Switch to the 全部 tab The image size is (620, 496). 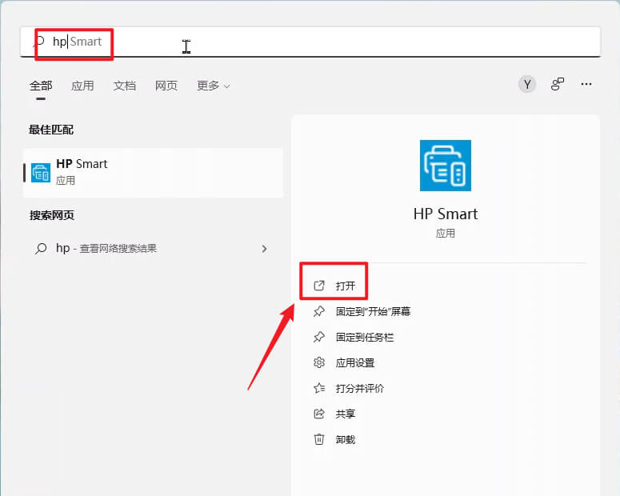pyautogui.click(x=41, y=86)
